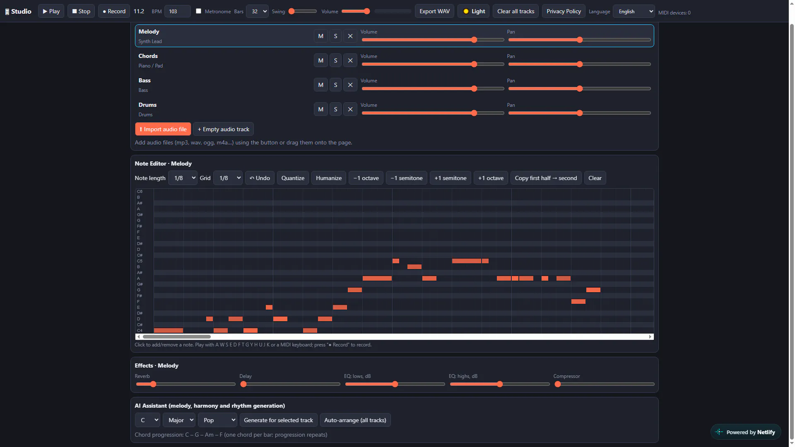Mute the Drums track
The height and width of the screenshot is (447, 795).
pyautogui.click(x=320, y=109)
